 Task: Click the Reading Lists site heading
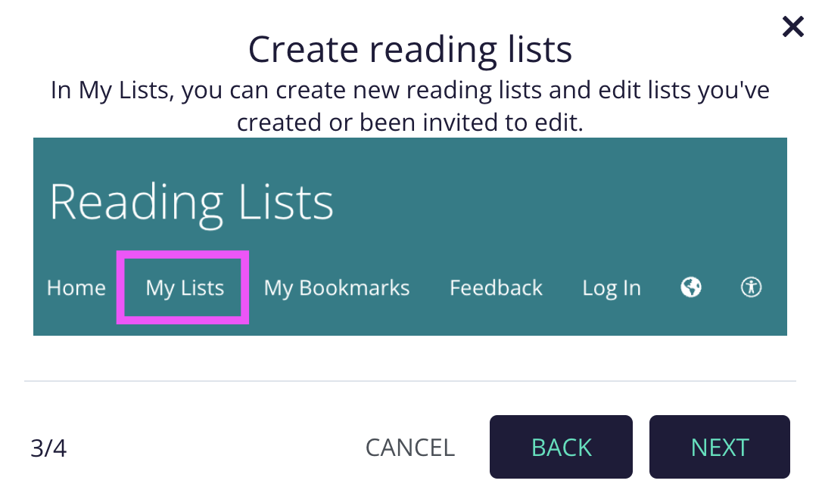click(x=191, y=201)
